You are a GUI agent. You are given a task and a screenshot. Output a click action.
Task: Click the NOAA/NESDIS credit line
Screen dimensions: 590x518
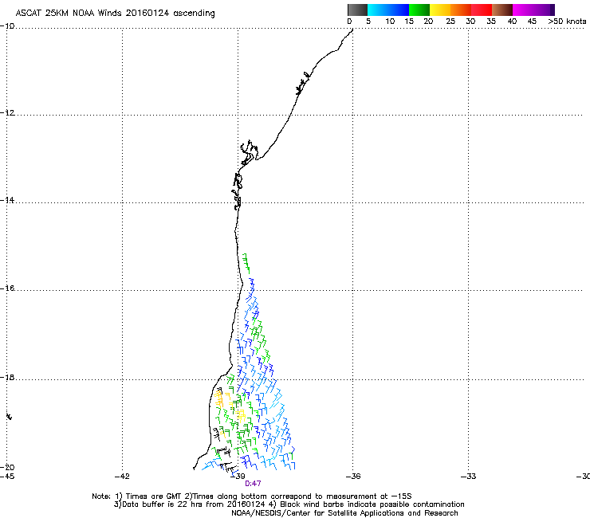344,513
